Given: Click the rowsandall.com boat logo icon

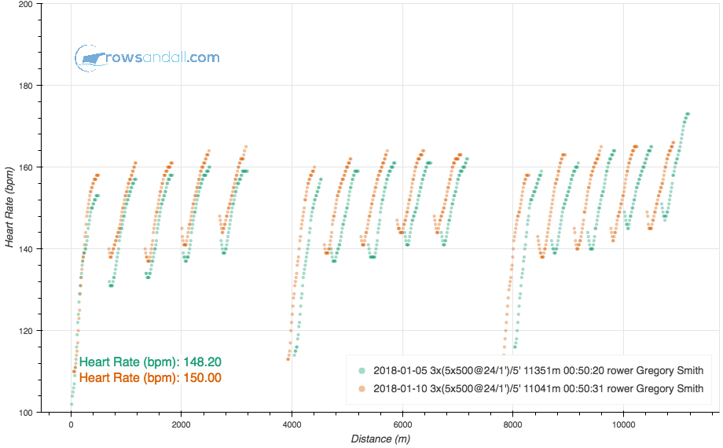Looking at the screenshot, I should (91, 57).
